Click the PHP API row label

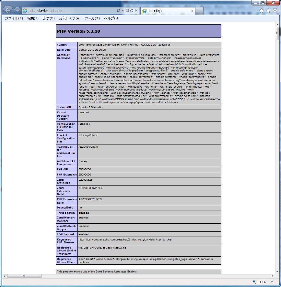(x=62, y=169)
